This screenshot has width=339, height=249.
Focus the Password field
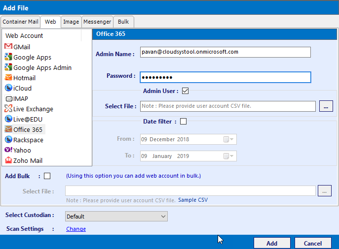(x=226, y=77)
